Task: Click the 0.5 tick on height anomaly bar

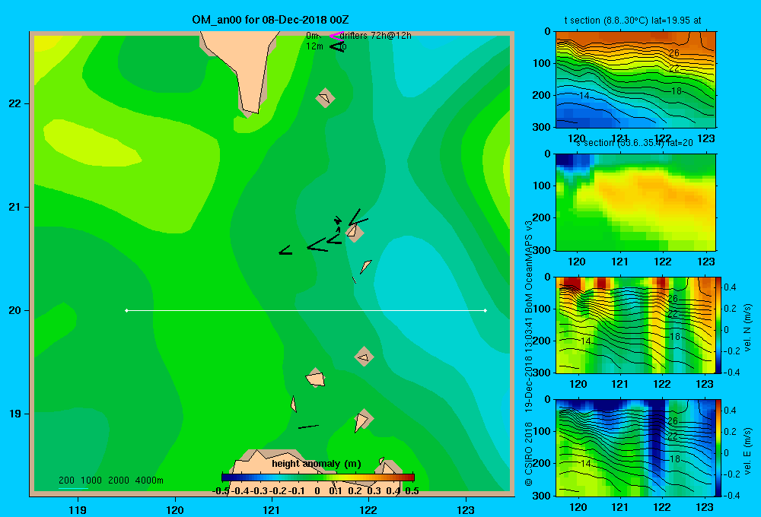Action: [412, 491]
